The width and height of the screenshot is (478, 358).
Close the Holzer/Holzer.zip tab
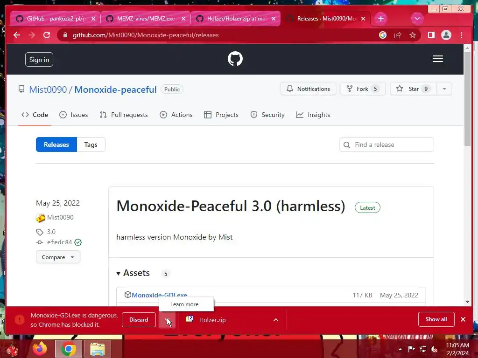click(274, 19)
